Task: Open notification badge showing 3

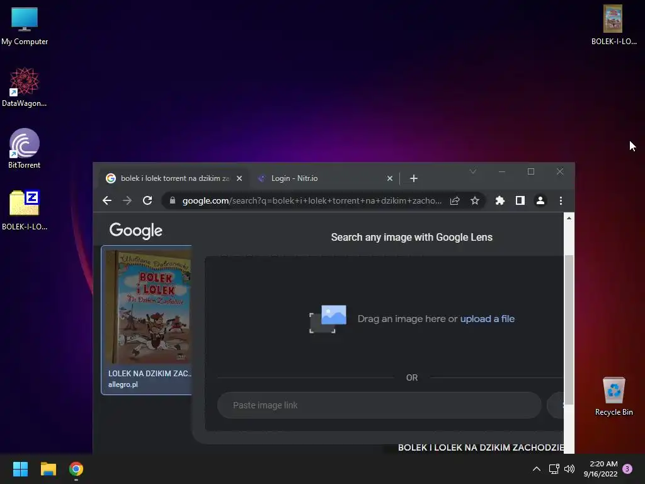Action: 627,469
